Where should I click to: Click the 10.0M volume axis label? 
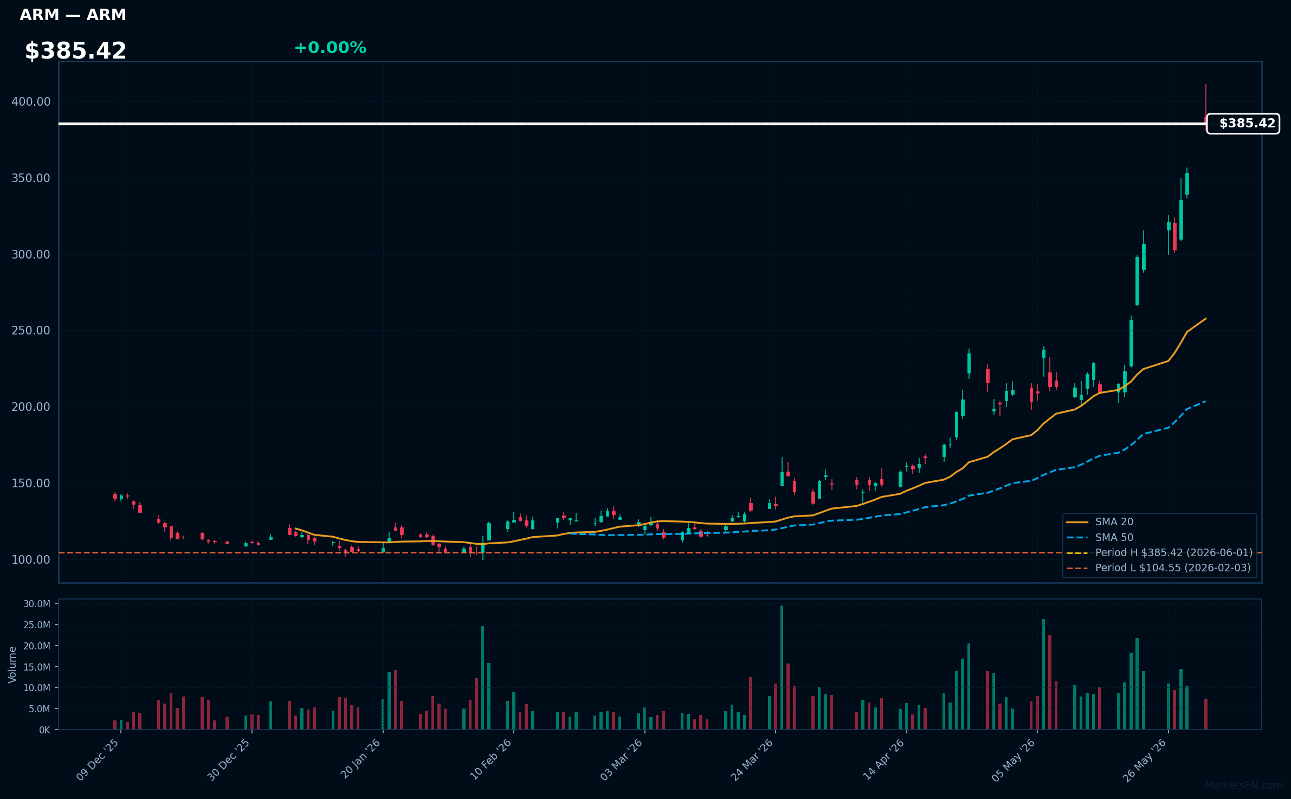(37, 688)
